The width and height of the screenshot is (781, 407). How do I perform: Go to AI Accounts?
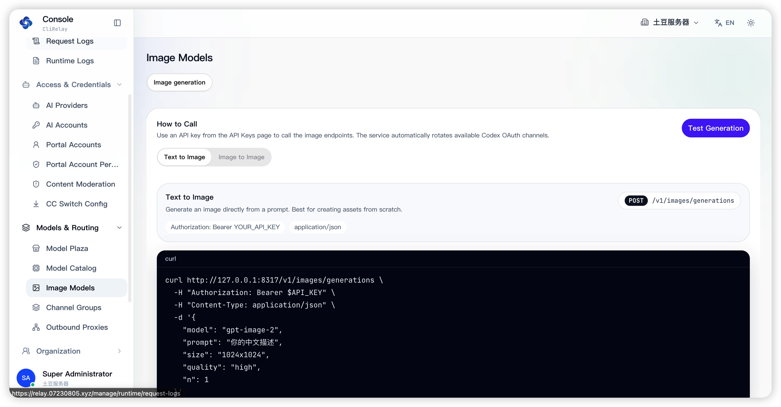point(76,125)
